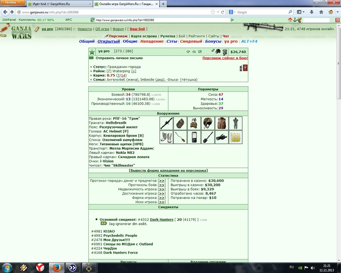Open the Рейтинги menu item

point(197,36)
